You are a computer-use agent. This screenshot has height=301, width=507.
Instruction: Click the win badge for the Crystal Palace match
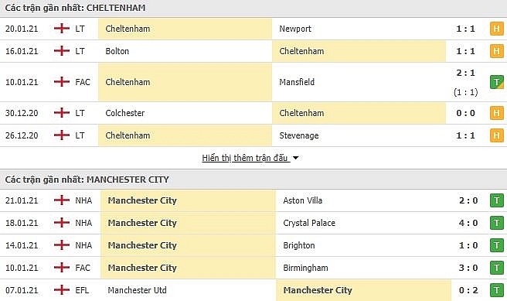click(497, 223)
